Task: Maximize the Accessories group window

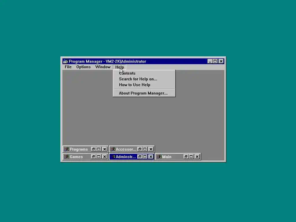Action: 145,149
